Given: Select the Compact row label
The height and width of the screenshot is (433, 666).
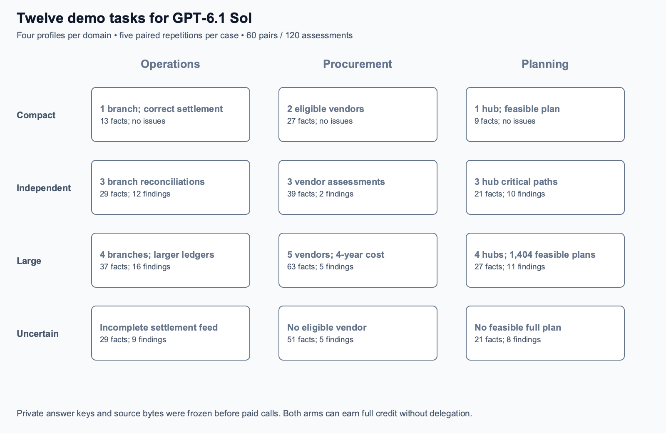Looking at the screenshot, I should coord(36,115).
